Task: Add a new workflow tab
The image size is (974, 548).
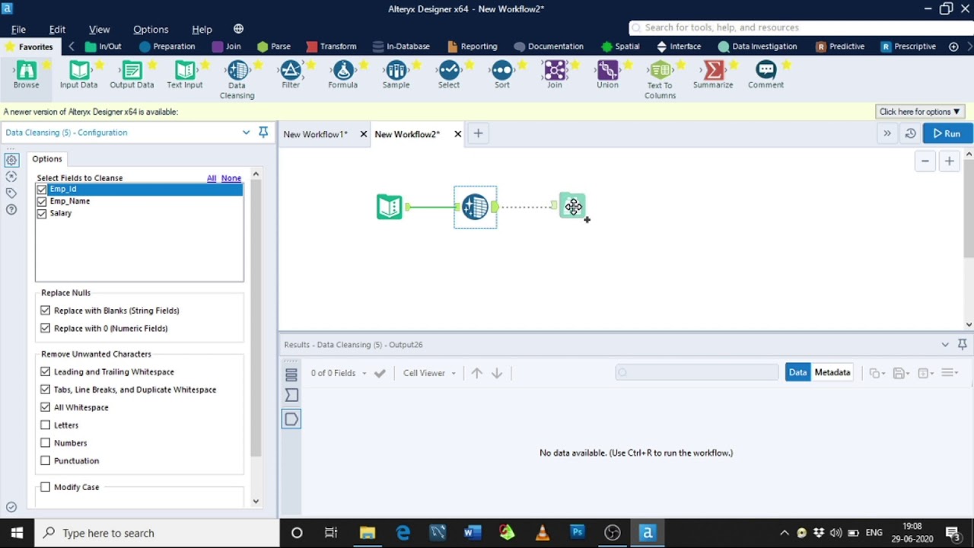Action: pos(478,134)
